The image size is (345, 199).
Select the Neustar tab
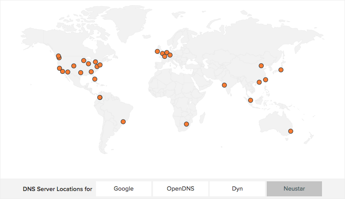[294, 189]
